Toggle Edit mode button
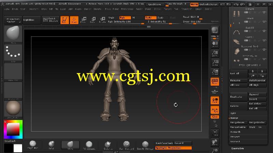This screenshot has height=153, width=273. 64,20
